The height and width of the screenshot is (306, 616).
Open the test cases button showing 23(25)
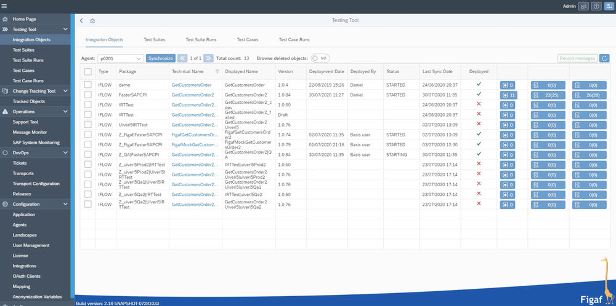pos(548,95)
